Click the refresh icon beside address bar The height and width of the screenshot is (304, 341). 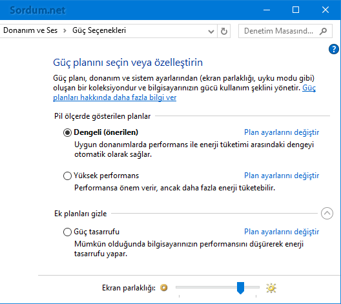(x=223, y=31)
